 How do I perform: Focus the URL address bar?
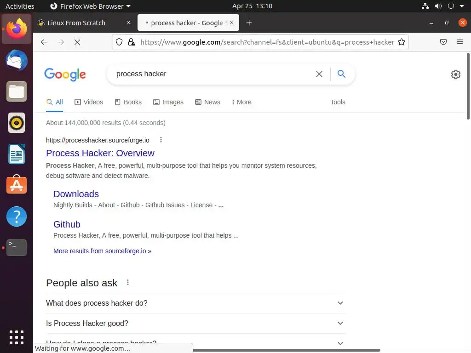(x=267, y=42)
